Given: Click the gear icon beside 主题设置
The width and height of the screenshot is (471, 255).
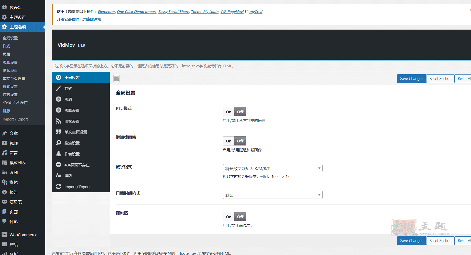Looking at the screenshot, I should [x=4, y=17].
